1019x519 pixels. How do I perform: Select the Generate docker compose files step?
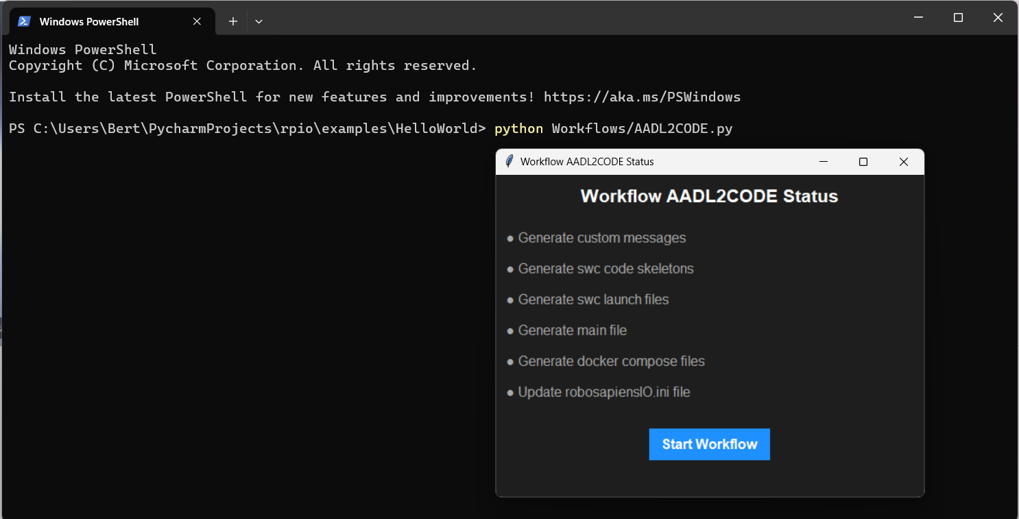coord(611,361)
